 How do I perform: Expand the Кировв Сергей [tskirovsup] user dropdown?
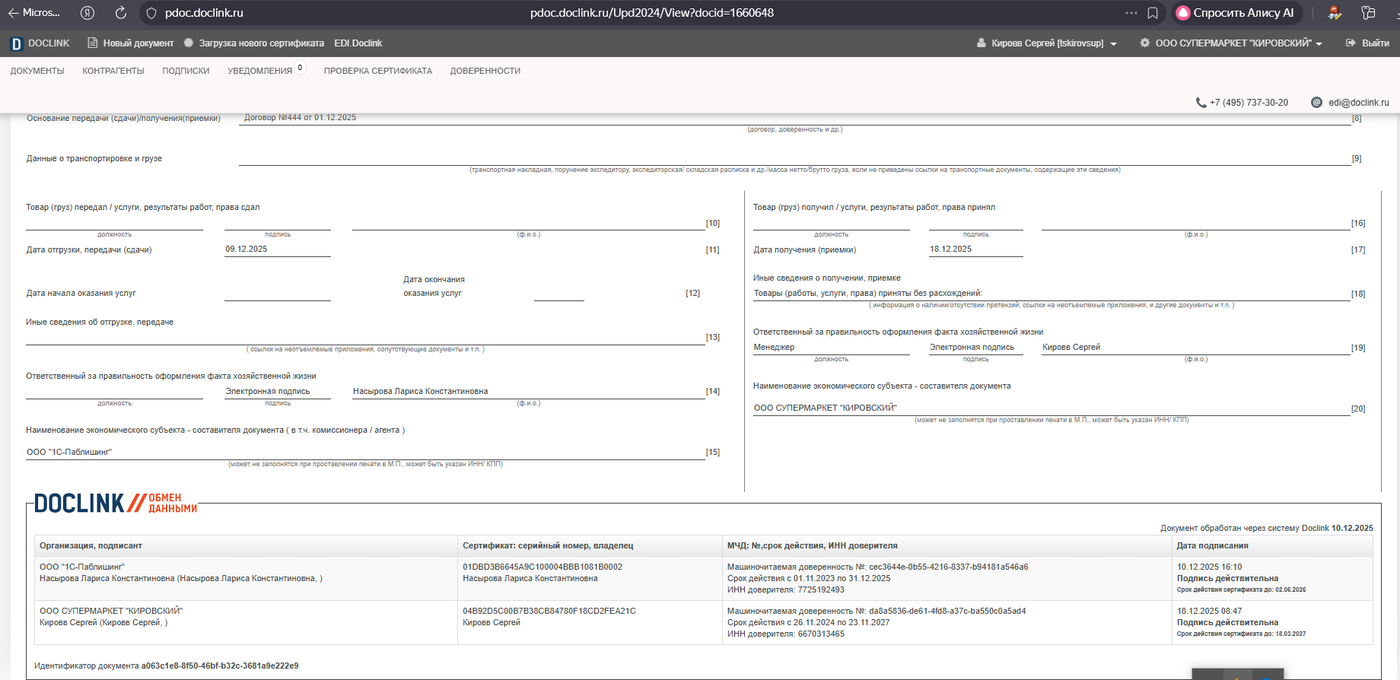point(1047,43)
